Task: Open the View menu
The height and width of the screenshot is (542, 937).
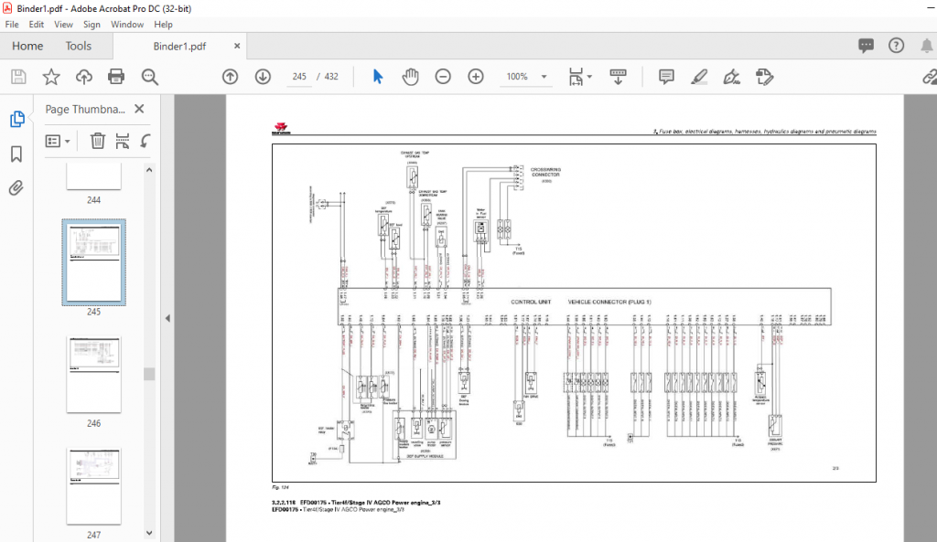Action: click(63, 25)
